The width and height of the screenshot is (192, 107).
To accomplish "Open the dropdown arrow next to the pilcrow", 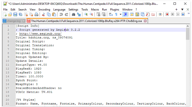I will pyautogui.click(x=121, y=15).
